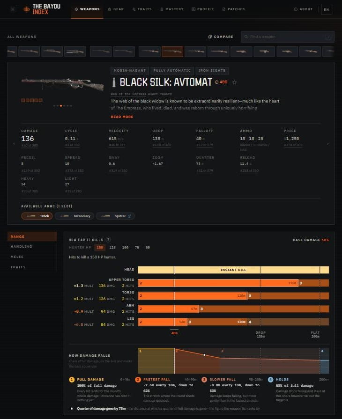Select the highlighted orange weapon thumbnail
This screenshot has height=419, width=342.
172,51
